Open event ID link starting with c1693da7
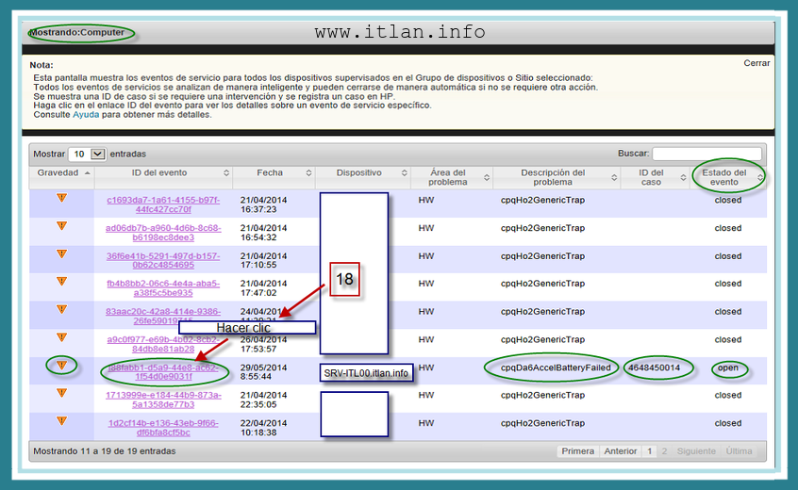 [x=163, y=204]
